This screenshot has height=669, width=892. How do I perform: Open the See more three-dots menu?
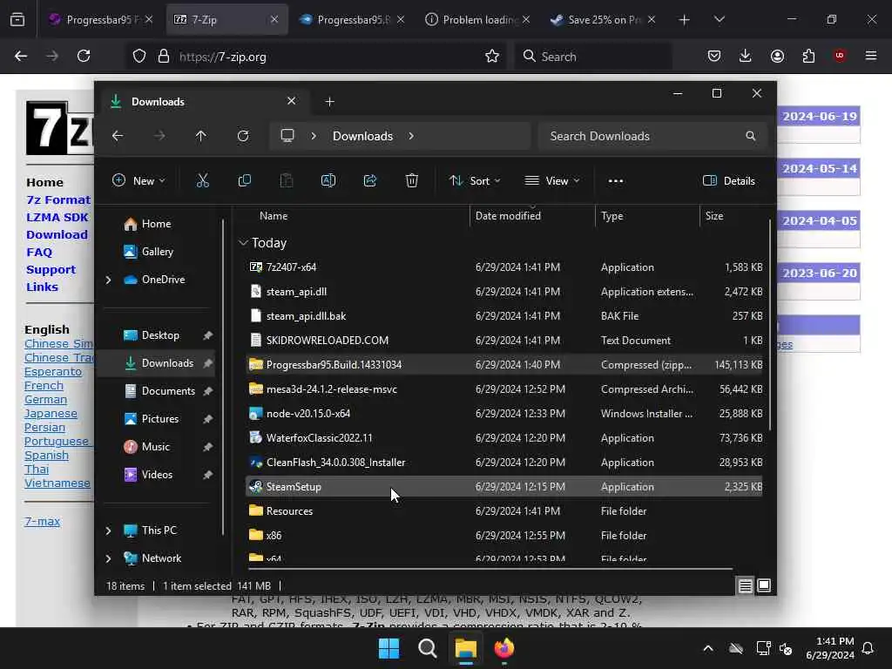(616, 181)
